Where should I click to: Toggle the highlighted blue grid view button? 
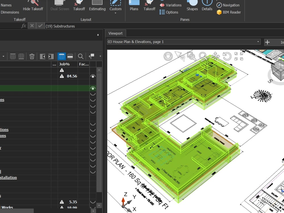click(62, 56)
